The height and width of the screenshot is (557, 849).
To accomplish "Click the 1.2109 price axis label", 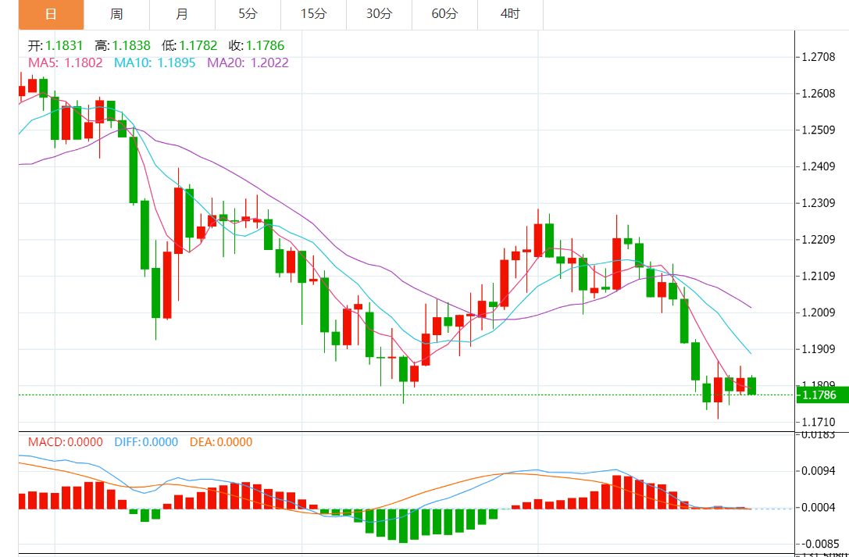I will (x=818, y=277).
